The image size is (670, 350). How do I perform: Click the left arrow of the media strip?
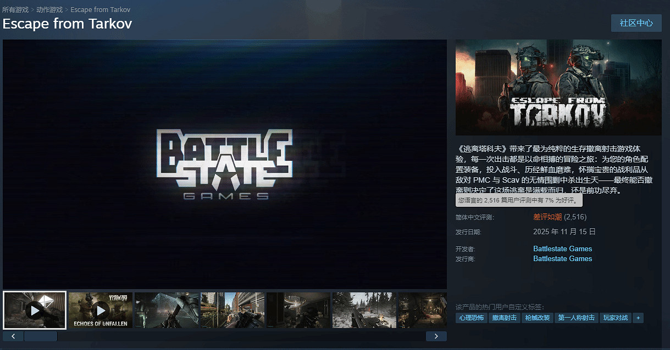(x=13, y=336)
